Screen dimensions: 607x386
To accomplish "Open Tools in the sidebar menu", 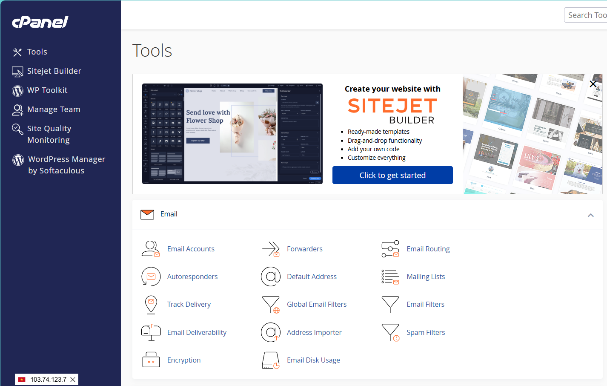I will pos(37,52).
